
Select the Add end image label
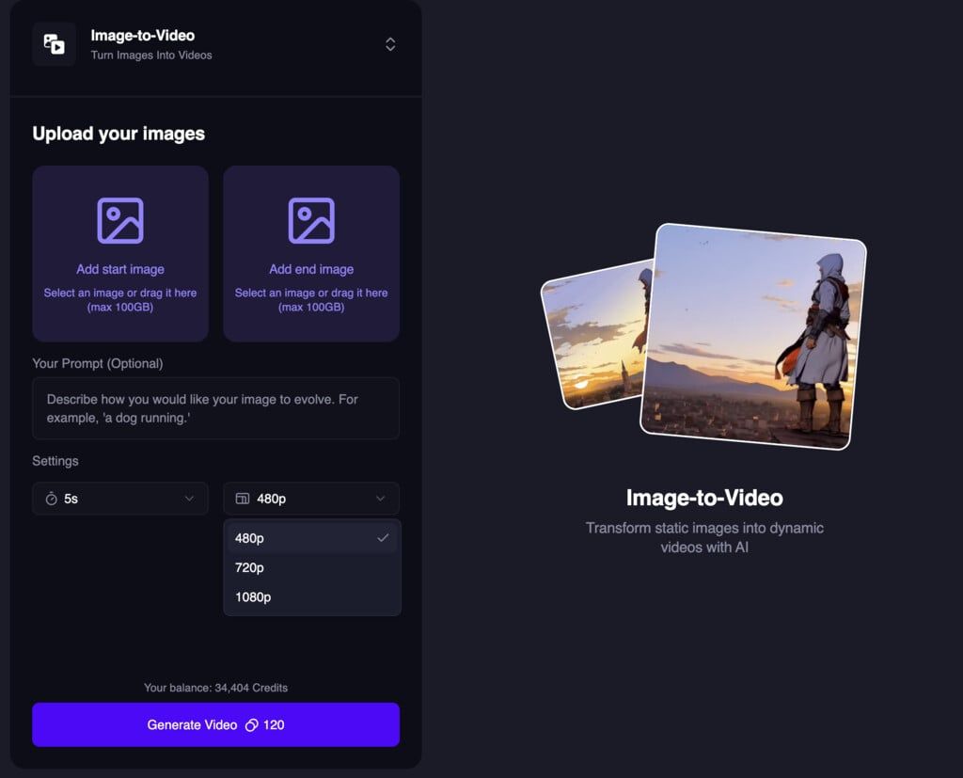click(x=311, y=269)
